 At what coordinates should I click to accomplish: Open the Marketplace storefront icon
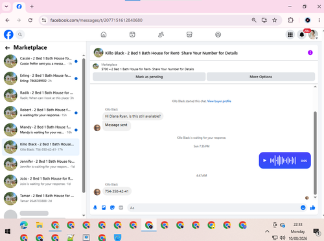(x=189, y=34)
